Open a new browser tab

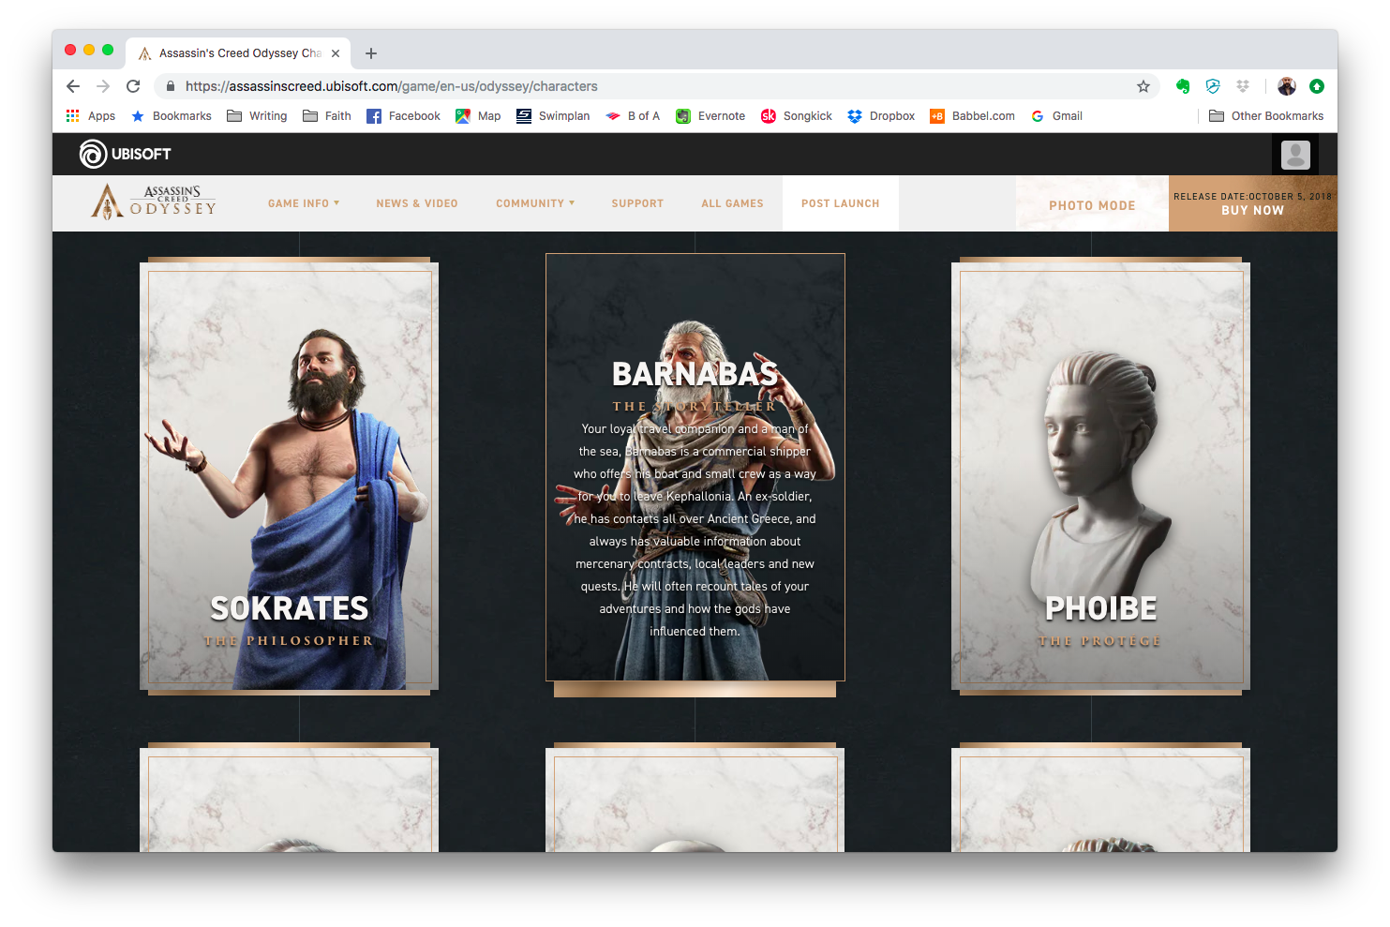click(x=371, y=53)
